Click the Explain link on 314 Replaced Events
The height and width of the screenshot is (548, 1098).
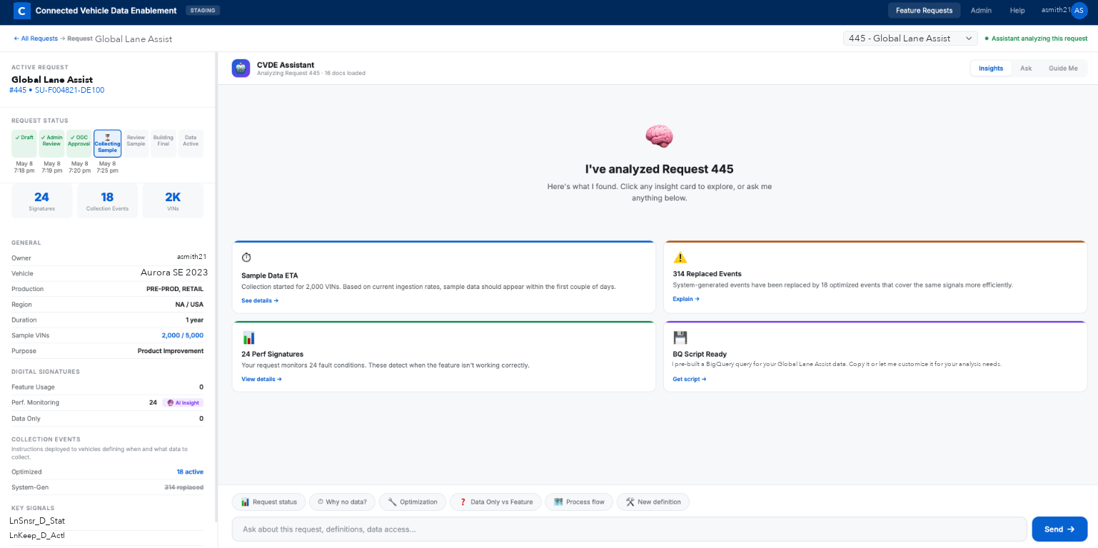pos(686,299)
